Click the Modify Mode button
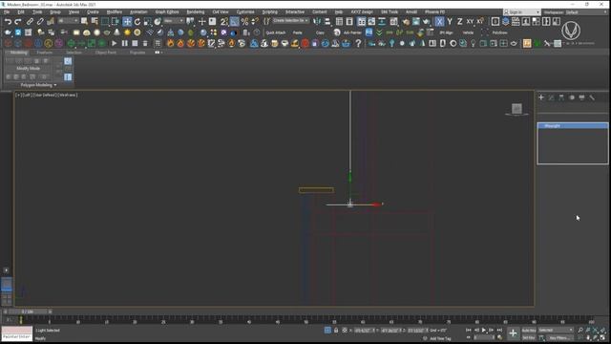 point(28,68)
